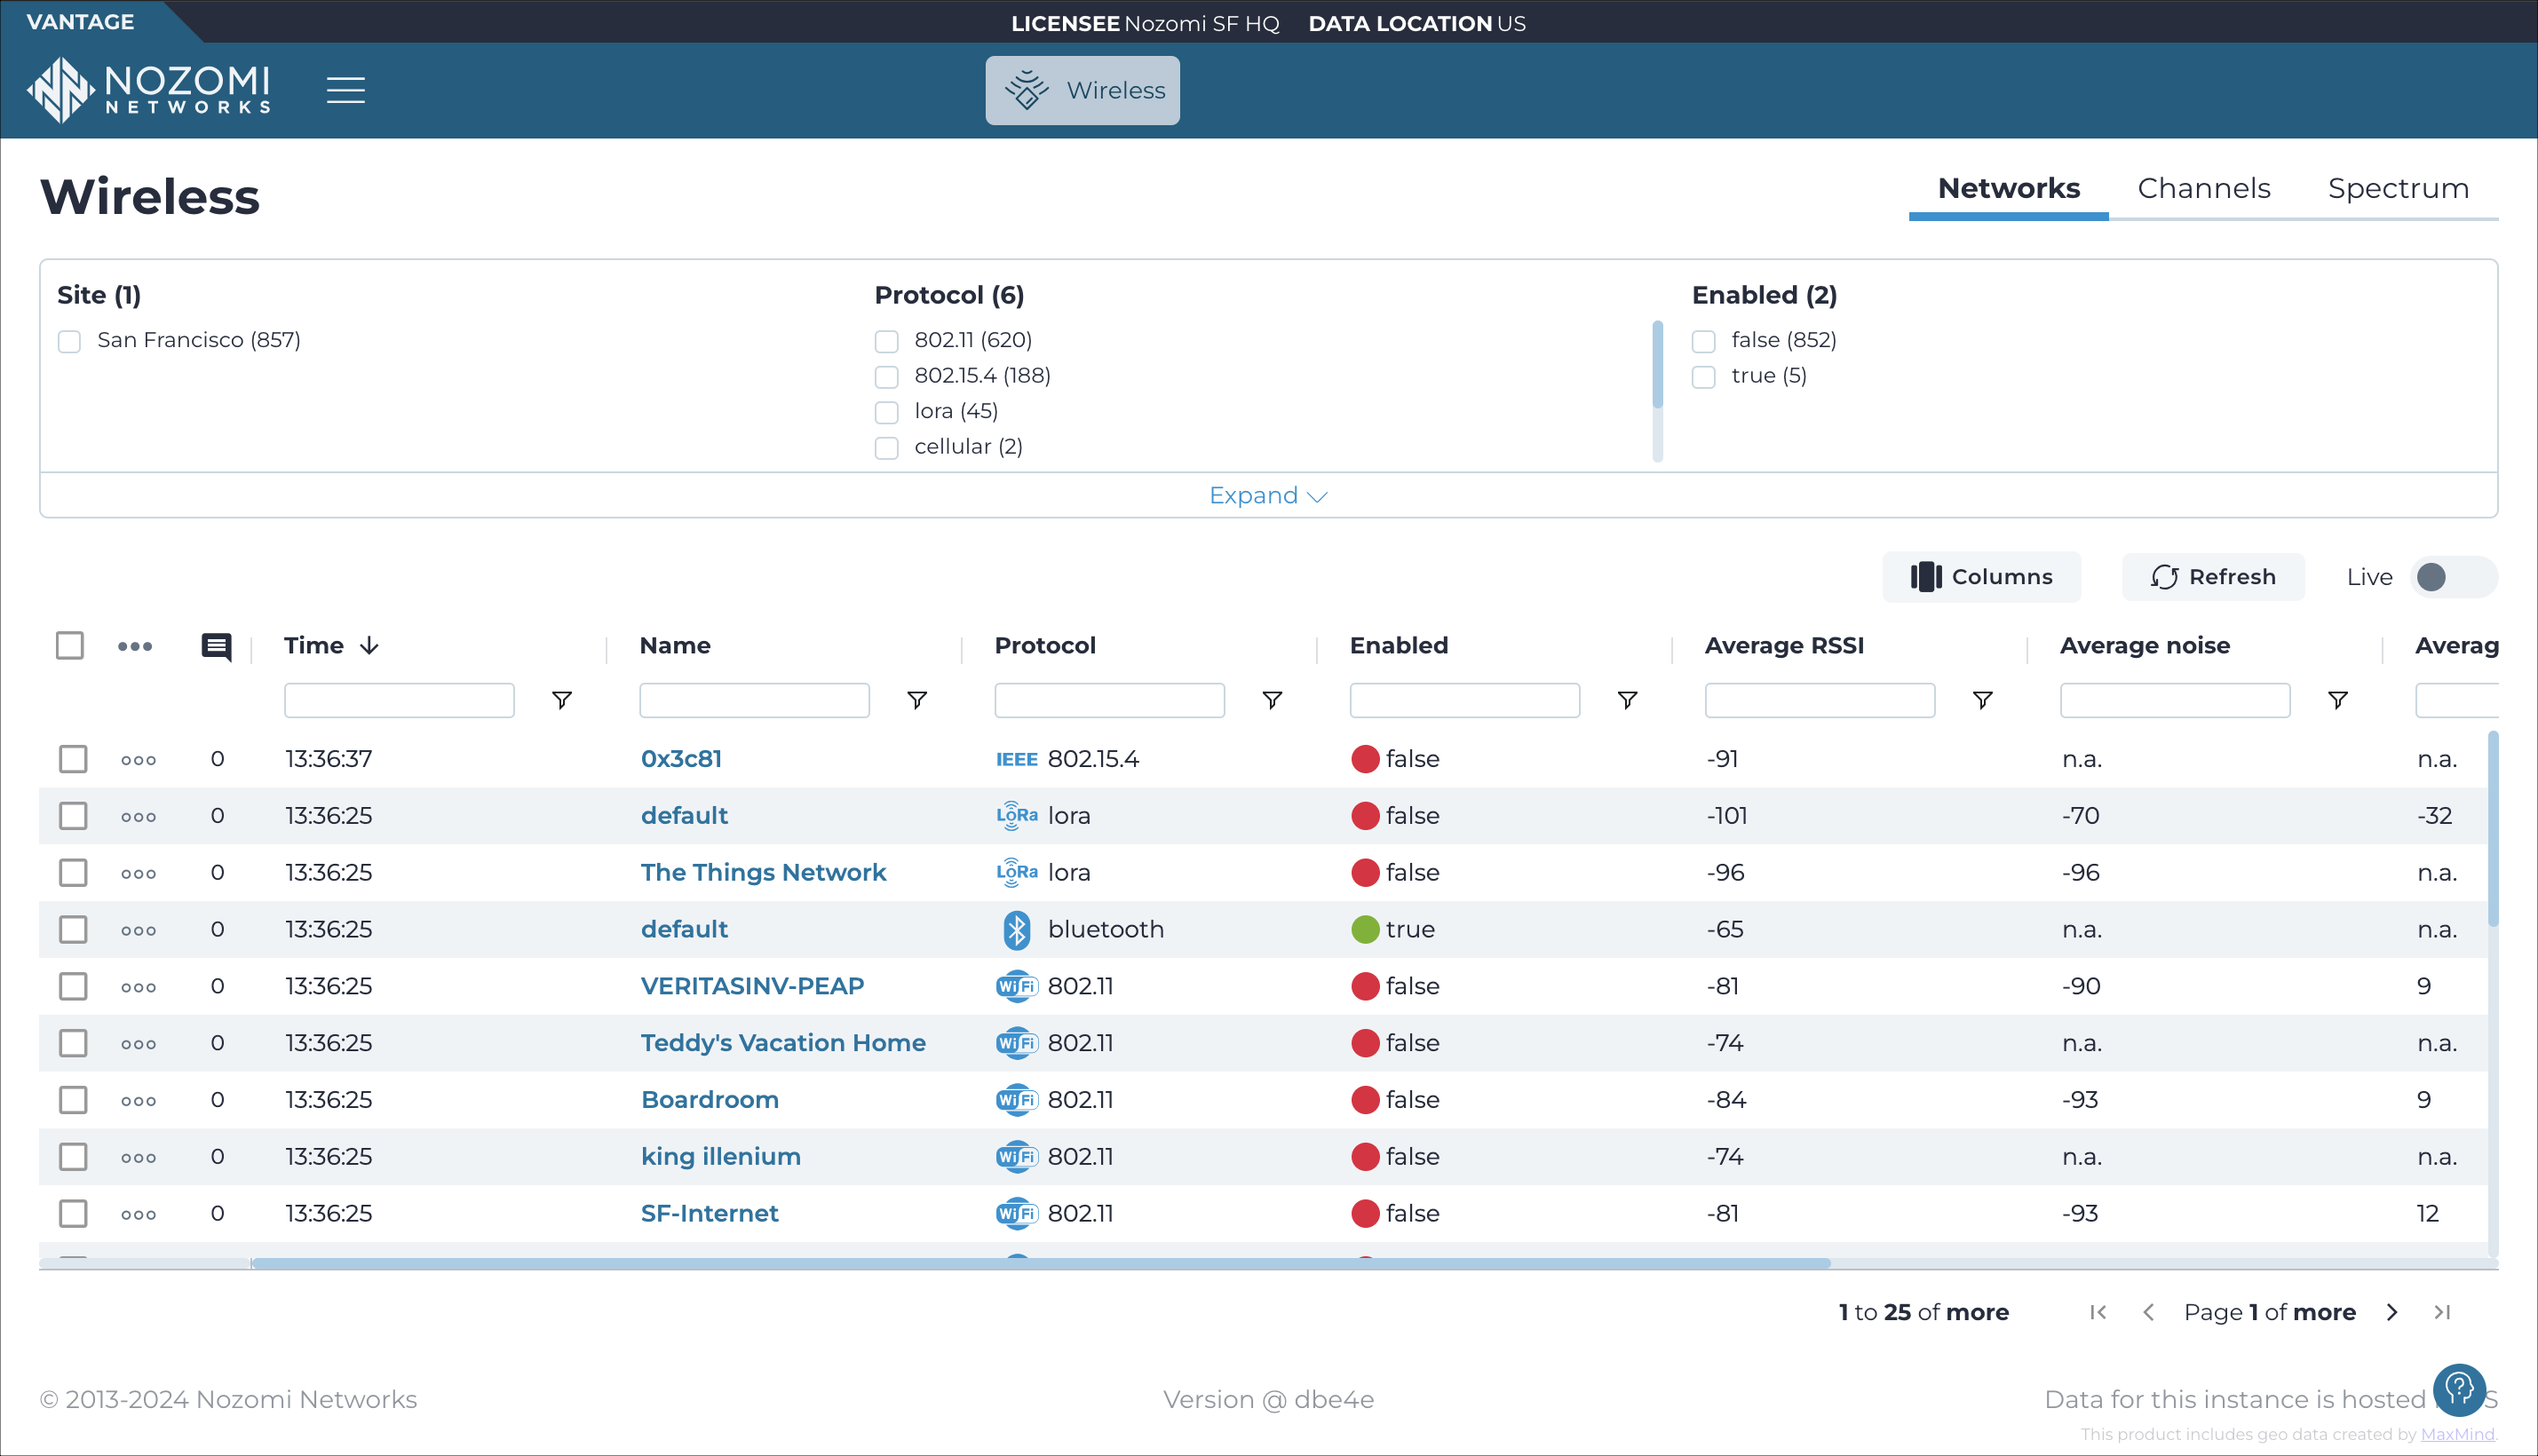Click the Average RSSI filter input field
This screenshot has width=2538, height=1456.
(1819, 700)
